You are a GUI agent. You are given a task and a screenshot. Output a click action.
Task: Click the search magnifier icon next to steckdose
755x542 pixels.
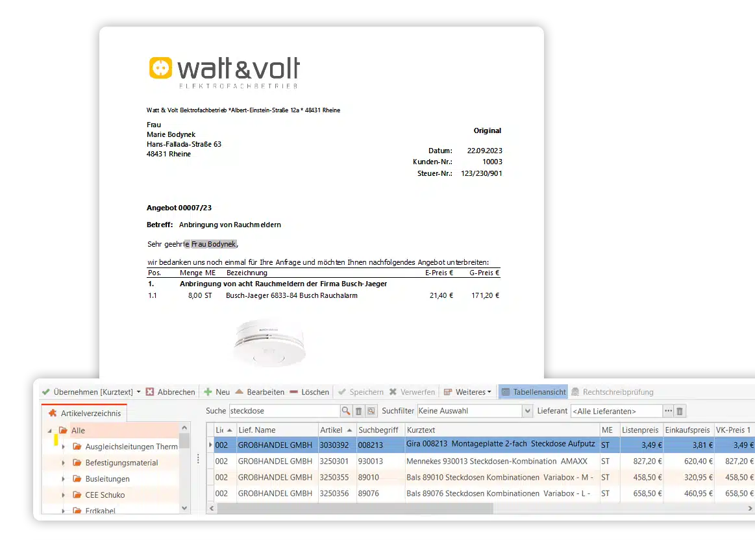click(346, 411)
